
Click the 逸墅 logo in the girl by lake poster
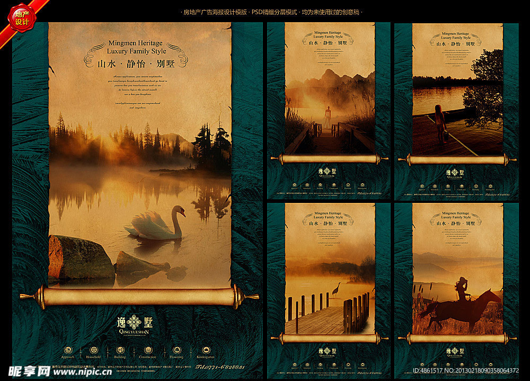(x=455, y=173)
